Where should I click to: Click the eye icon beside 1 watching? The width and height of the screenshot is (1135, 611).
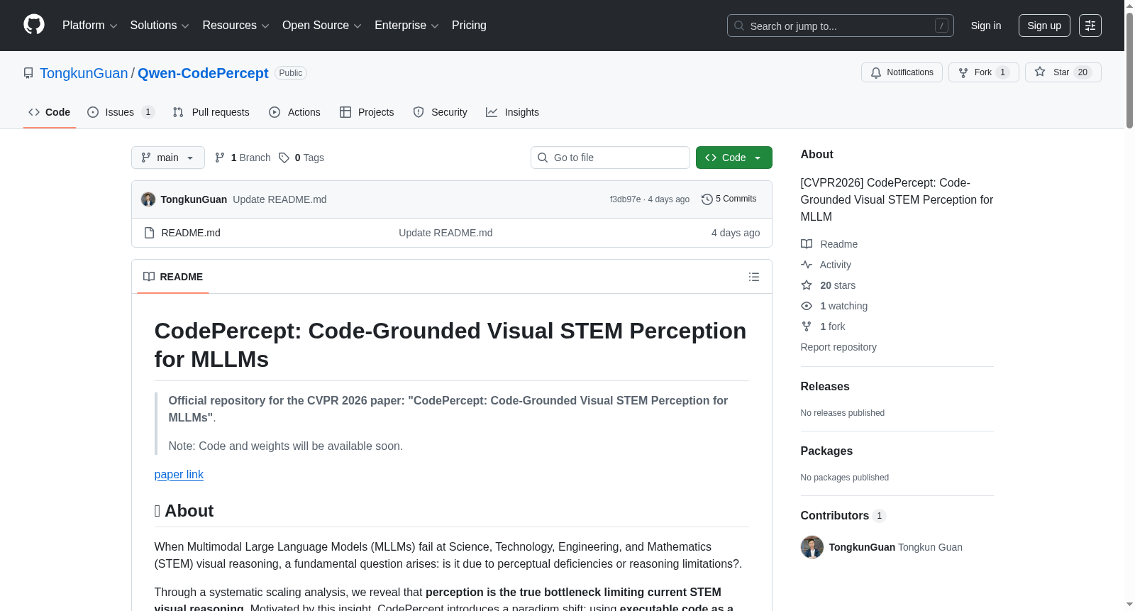click(807, 306)
